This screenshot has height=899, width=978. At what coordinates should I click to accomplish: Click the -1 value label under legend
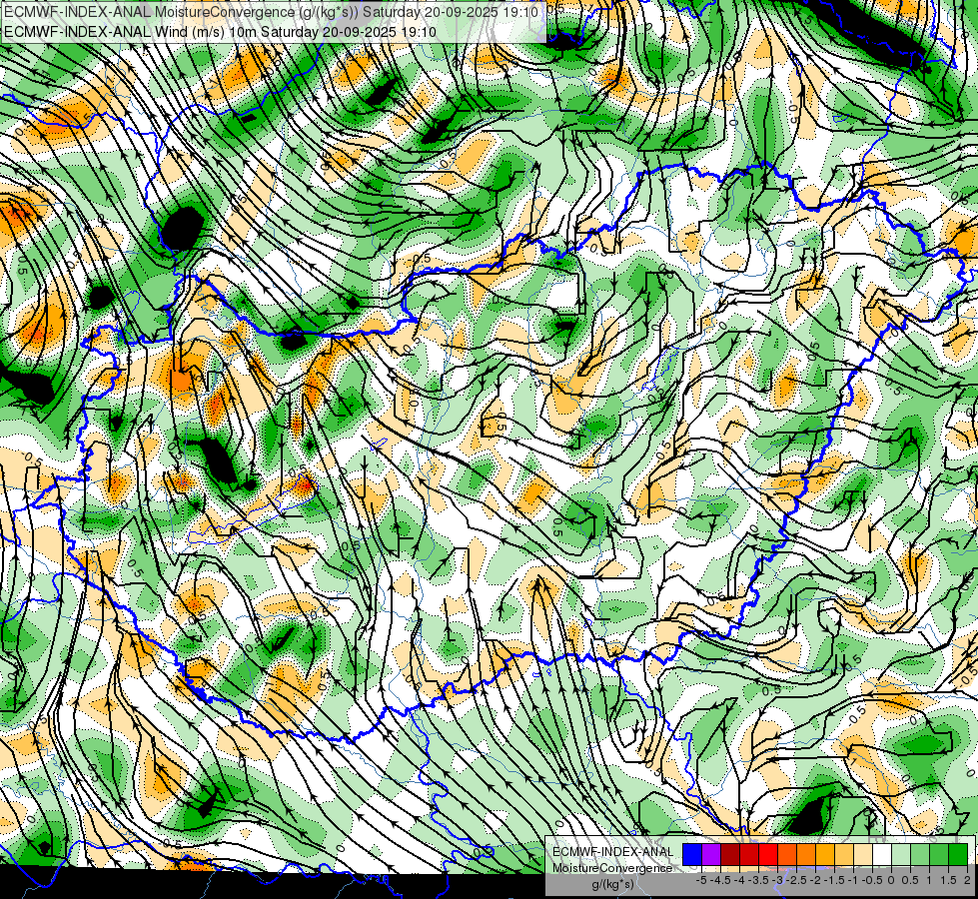853,880
